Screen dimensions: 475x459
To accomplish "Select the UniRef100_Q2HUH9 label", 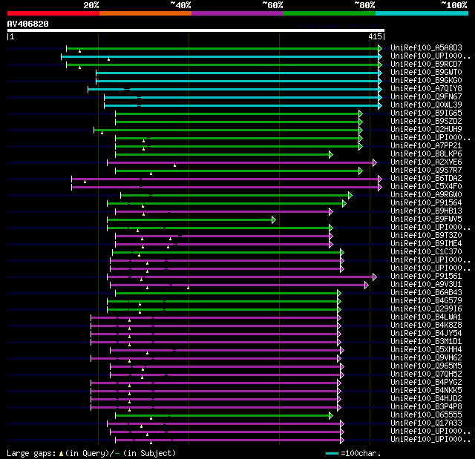I will pyautogui.click(x=426, y=130).
